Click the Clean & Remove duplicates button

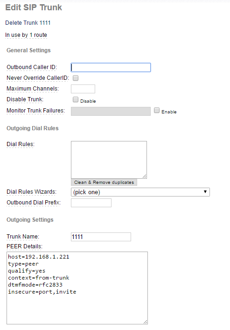[x=104, y=182]
